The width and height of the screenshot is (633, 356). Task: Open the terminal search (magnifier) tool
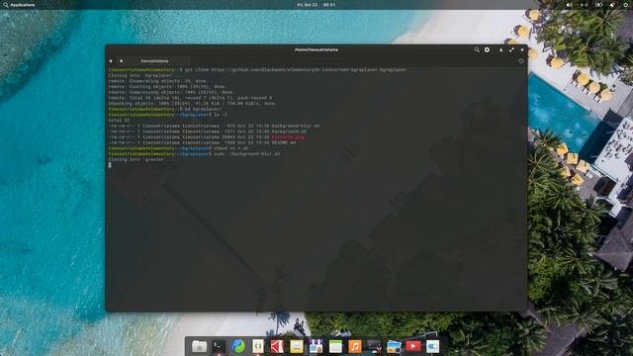pos(477,50)
